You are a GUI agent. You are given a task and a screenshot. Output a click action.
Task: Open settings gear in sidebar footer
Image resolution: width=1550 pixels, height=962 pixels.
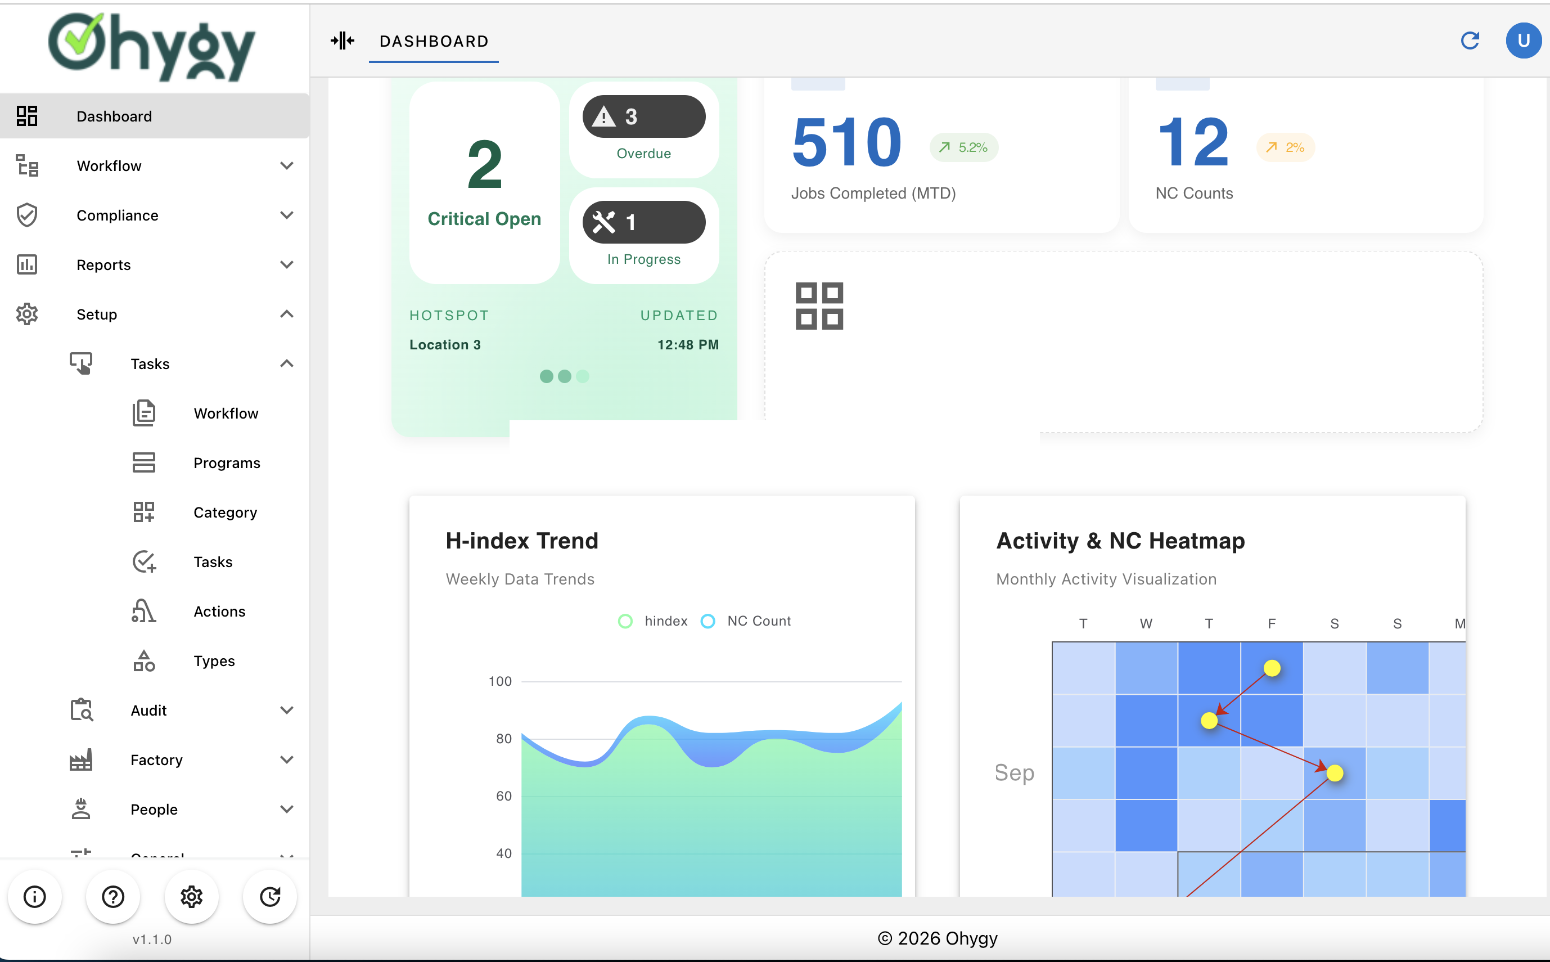tap(191, 897)
